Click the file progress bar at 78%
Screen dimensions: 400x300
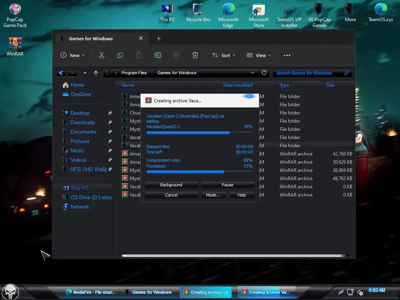pos(200,133)
